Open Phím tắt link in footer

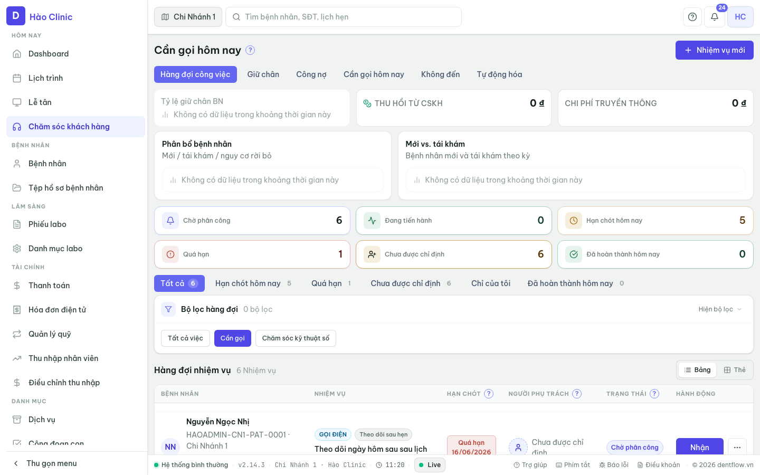[573, 465]
